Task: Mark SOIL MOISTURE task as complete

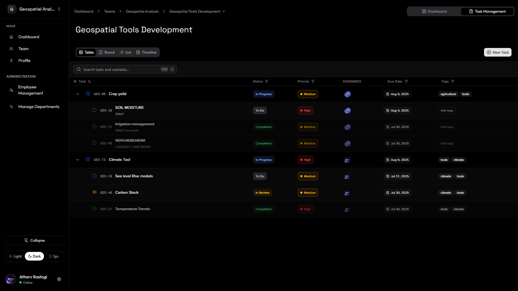Action: (94, 110)
